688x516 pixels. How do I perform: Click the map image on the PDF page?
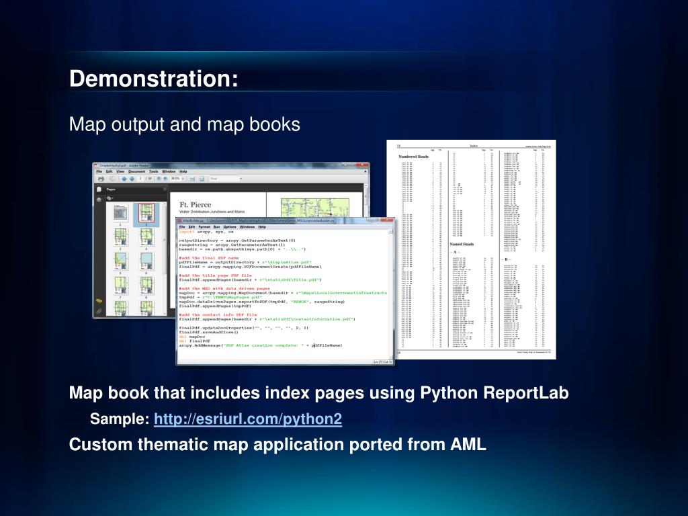click(315, 208)
